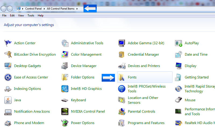
Task: Open the Power Options link
Action: (83, 123)
